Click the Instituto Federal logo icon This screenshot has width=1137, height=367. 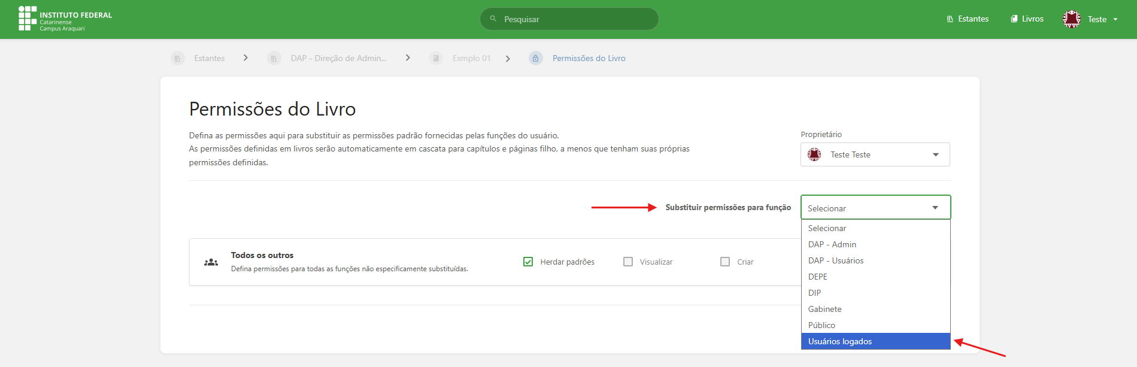(28, 19)
